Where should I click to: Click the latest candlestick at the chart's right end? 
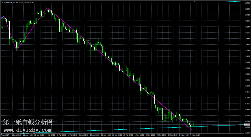coord(193,124)
